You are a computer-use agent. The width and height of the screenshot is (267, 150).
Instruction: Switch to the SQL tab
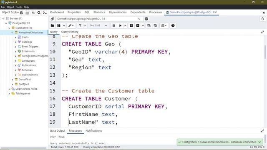pyautogui.click(x=87, y=12)
